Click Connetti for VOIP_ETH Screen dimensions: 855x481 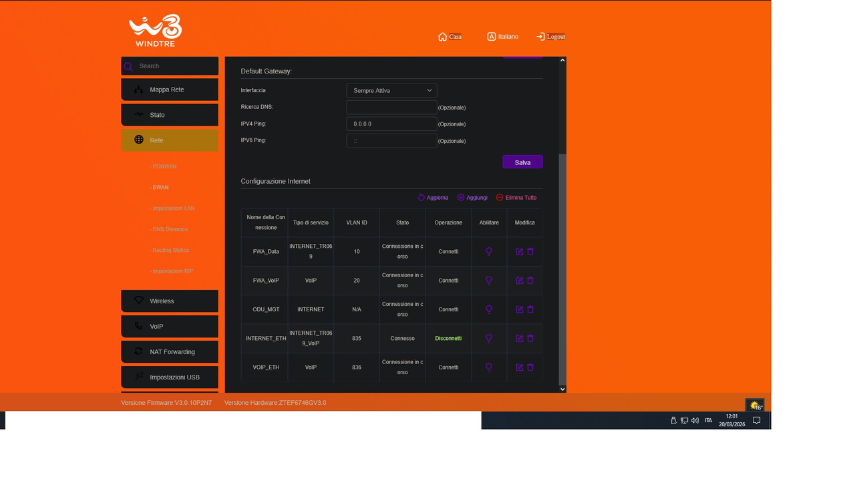(448, 367)
